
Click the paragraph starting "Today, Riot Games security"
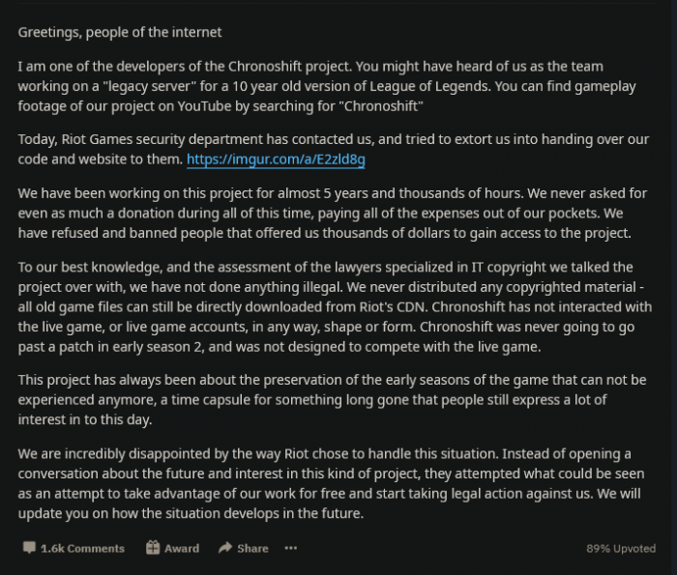(329, 149)
